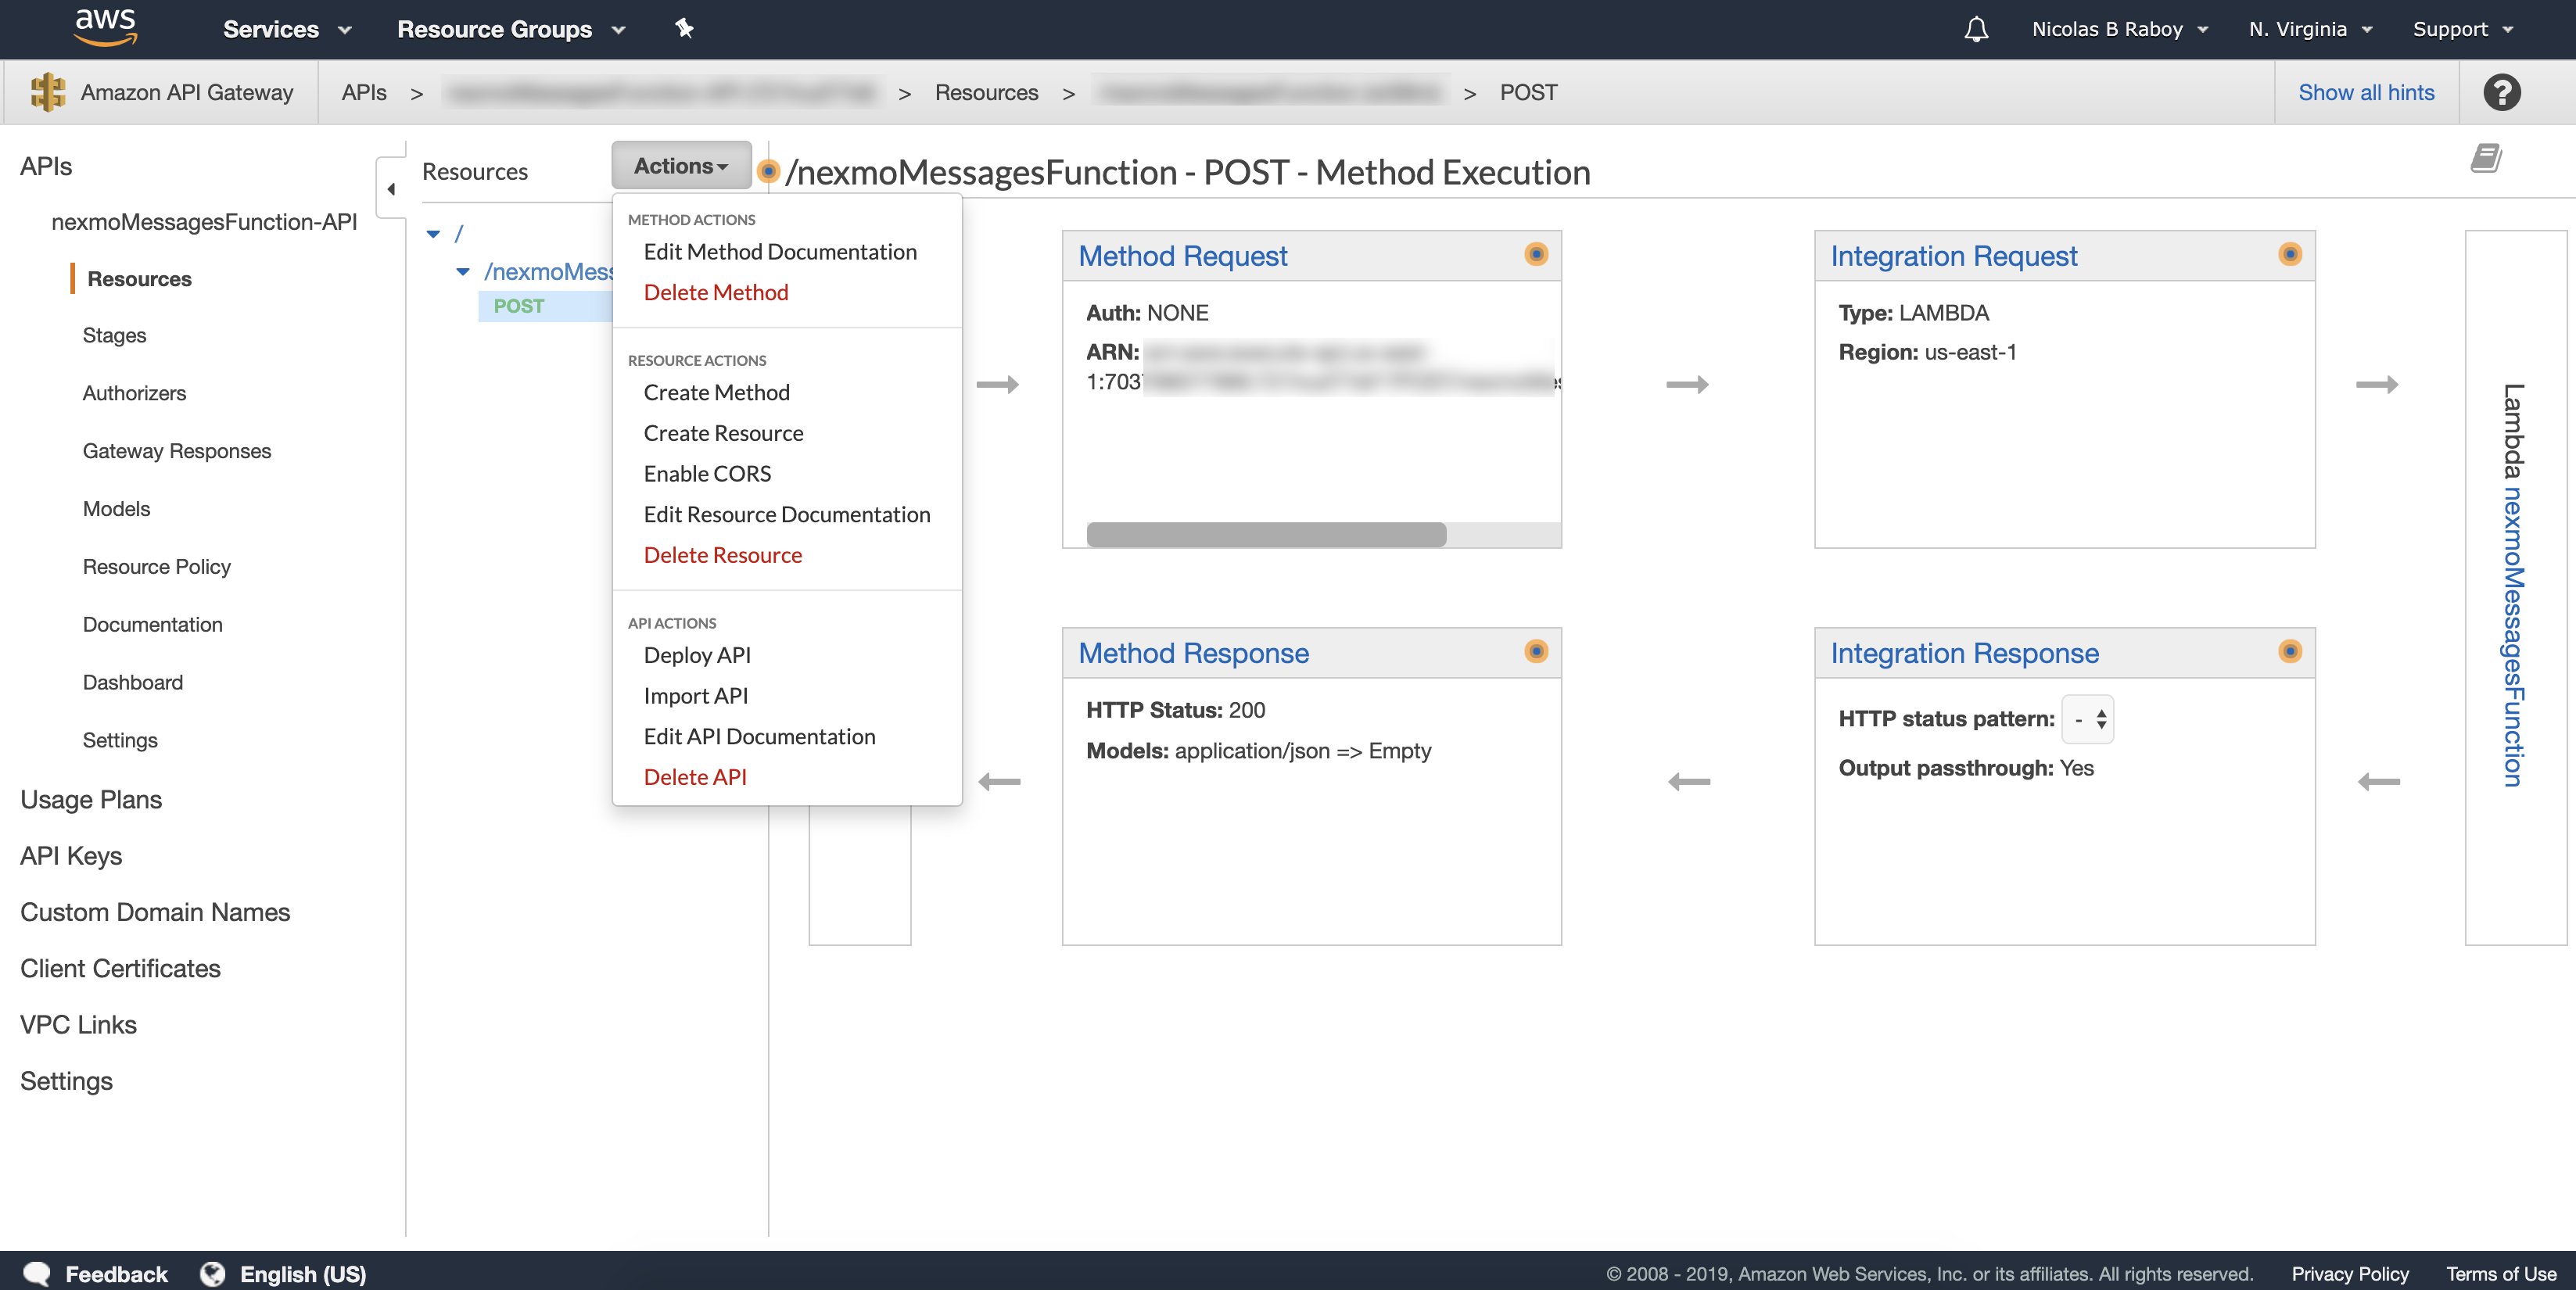This screenshot has height=1290, width=2576.
Task: Click the Amazon API Gateway service icon
Action: (x=48, y=92)
